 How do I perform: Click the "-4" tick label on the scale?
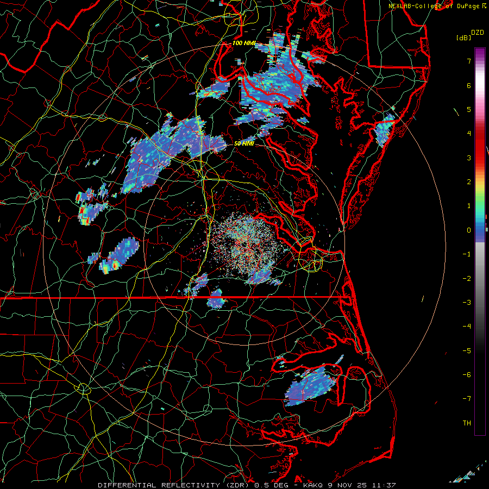[467, 327]
